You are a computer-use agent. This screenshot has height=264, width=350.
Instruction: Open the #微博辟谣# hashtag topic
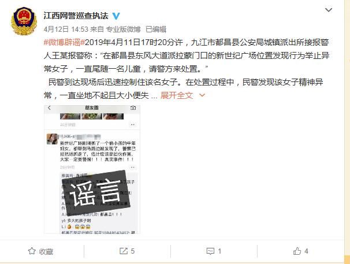[x=64, y=42]
